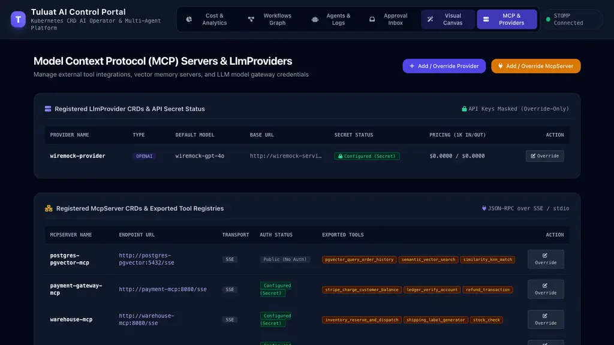Click the stock_check tool tag
This screenshot has height=345, width=614.
coord(486,320)
